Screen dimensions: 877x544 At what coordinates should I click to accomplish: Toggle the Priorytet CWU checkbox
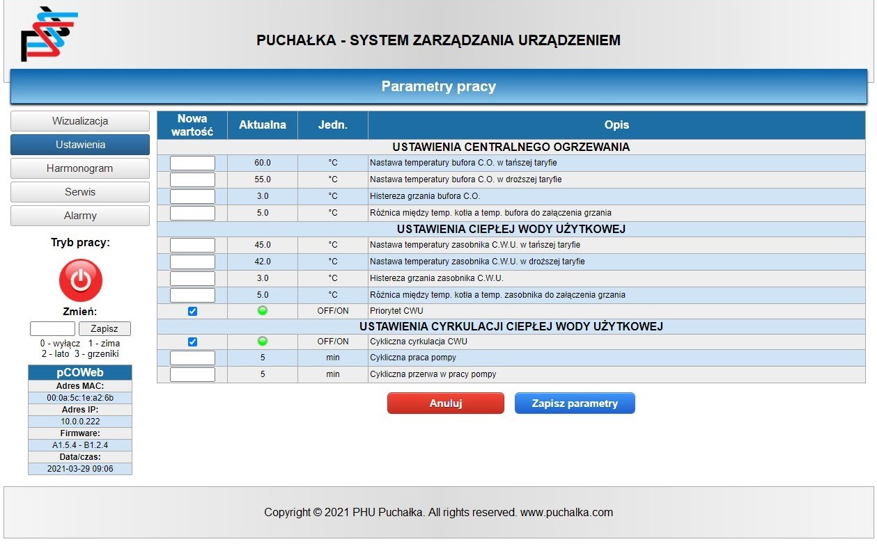coord(193,311)
